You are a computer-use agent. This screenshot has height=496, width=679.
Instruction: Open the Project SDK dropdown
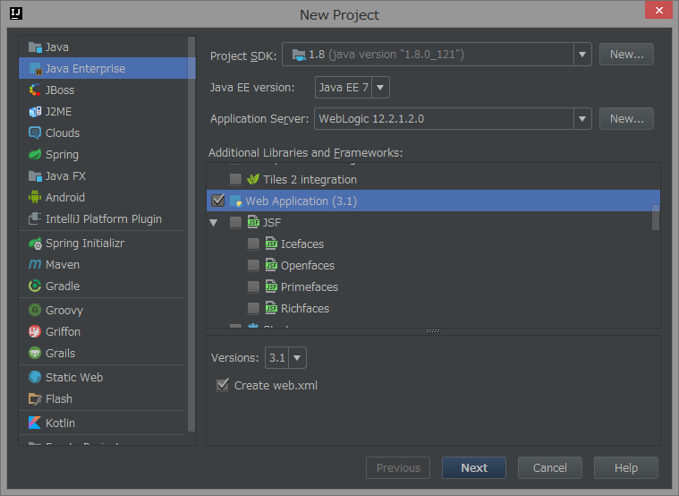click(x=582, y=55)
